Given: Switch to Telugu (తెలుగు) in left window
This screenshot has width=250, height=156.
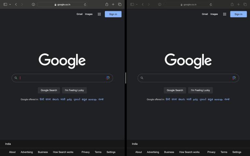Looking at the screenshot, I should 55,99.
